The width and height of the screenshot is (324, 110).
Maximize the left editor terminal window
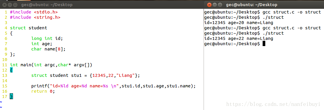coord(15,4)
